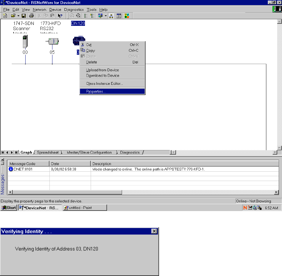Viewport: 282px width, 276px height.
Task: Choose Copy from the context menu
Action: point(112,51)
